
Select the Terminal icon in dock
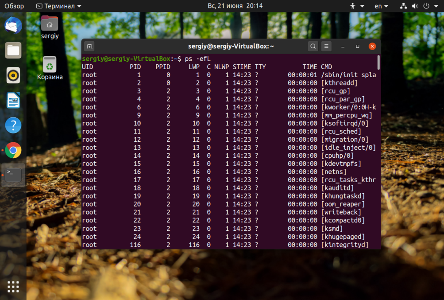click(x=13, y=175)
